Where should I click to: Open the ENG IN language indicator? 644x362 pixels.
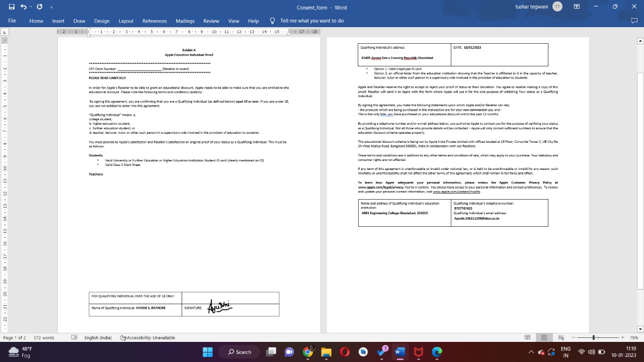click(566, 352)
